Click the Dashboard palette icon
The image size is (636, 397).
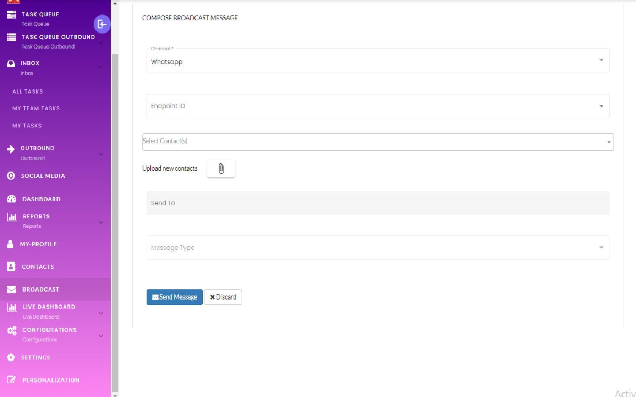click(11, 199)
